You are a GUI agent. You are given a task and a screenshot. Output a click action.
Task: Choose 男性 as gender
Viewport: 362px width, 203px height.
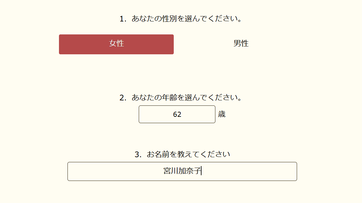click(241, 44)
